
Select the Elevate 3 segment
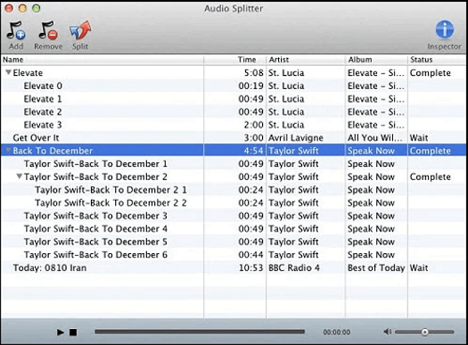[234, 125]
